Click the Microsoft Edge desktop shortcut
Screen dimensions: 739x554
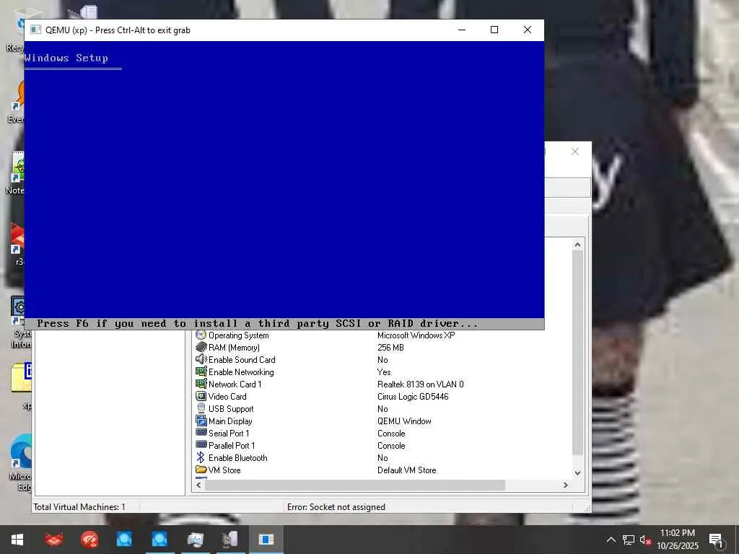(x=20, y=462)
